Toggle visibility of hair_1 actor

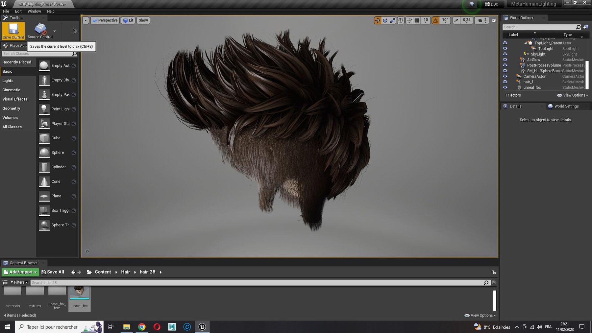[505, 82]
